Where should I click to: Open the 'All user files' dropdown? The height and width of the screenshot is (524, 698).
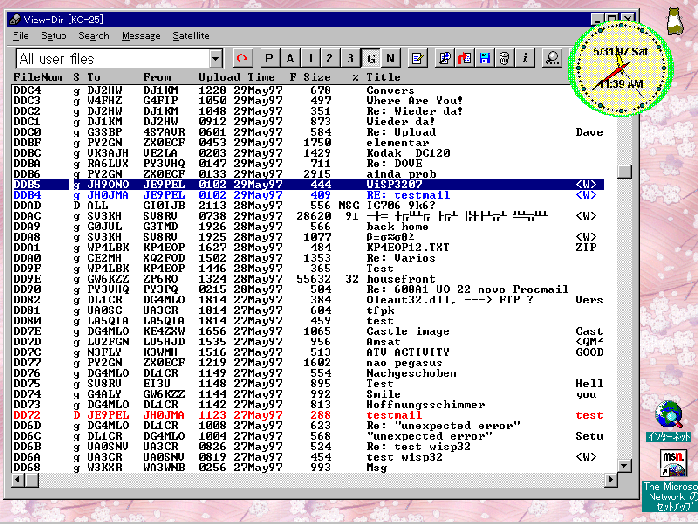(215, 59)
